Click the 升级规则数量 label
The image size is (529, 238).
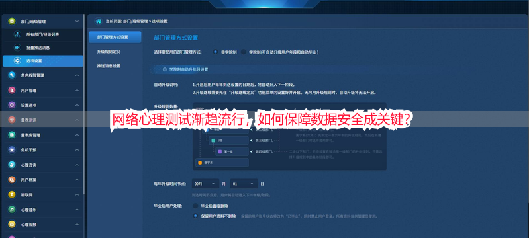click(x=166, y=106)
